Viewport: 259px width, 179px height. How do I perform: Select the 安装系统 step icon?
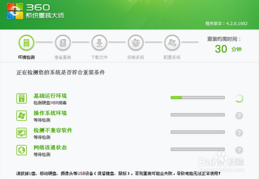tap(136, 42)
